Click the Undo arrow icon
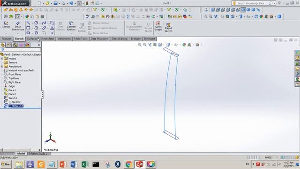The width and height of the screenshot is (300, 169). point(71,3)
